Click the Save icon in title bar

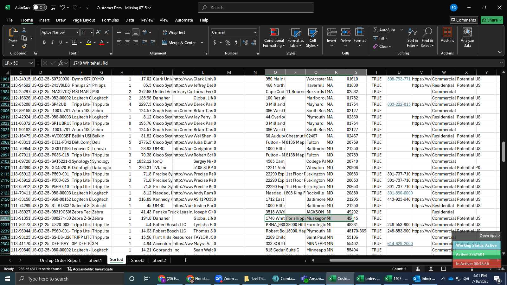click(x=54, y=8)
